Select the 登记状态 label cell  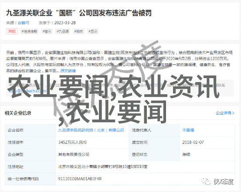(x=154, y=154)
